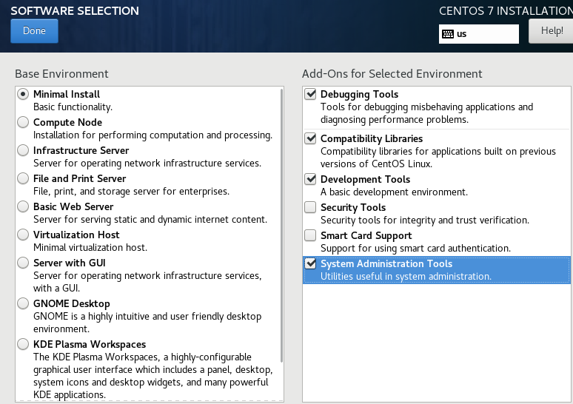Uncheck System Administration Tools checkbox
The image size is (573, 404).
[x=311, y=263]
